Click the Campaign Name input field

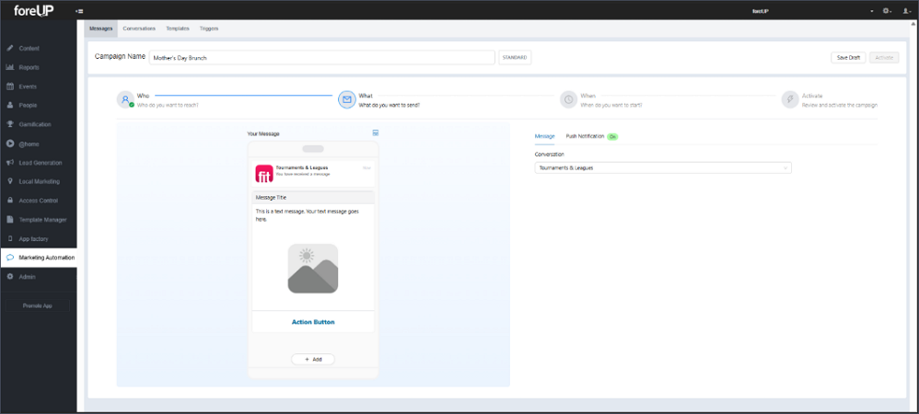click(321, 57)
